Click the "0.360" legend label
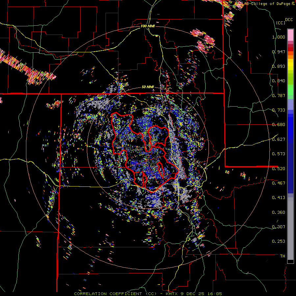The image size is (296, 296). point(279,212)
